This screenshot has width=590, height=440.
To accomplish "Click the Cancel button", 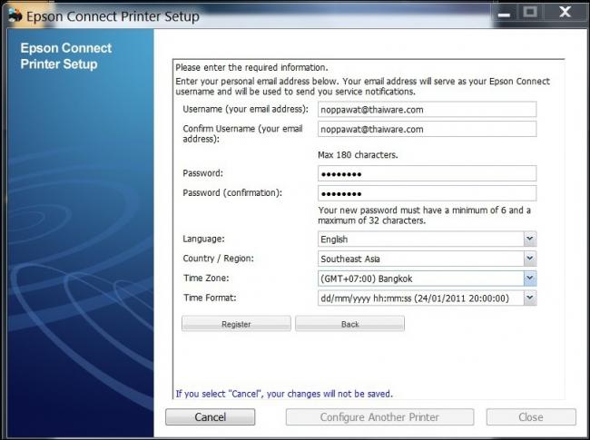I will (211, 417).
